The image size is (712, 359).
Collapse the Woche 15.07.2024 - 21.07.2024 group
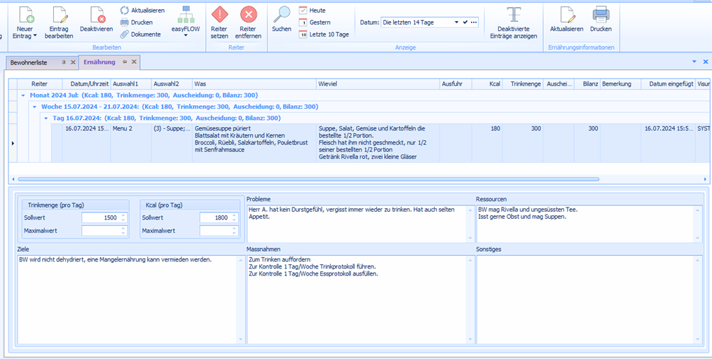click(35, 107)
